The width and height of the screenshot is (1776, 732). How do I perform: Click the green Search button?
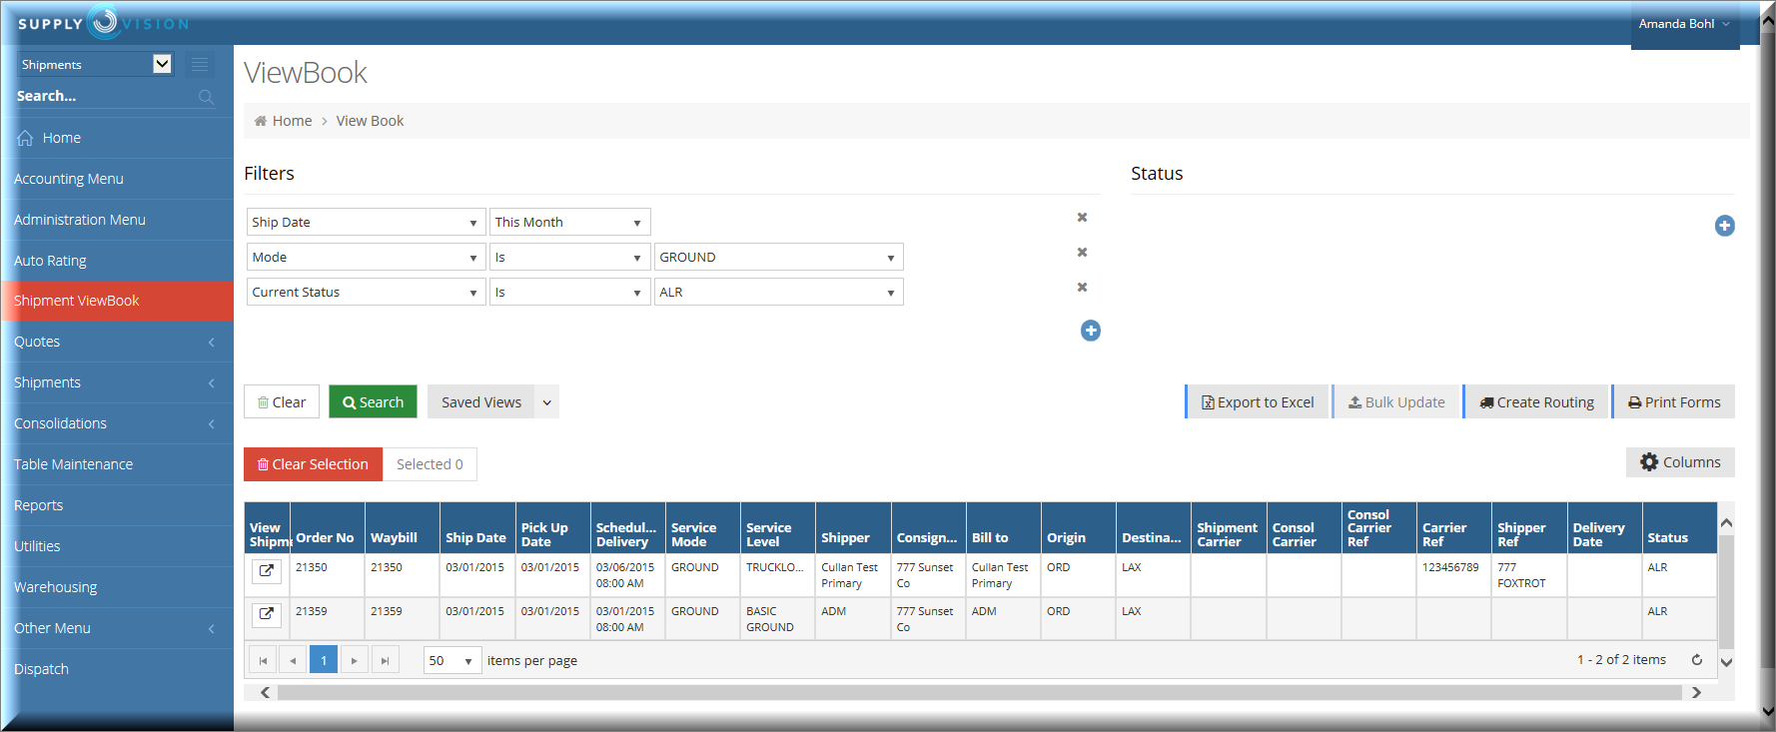coord(373,402)
